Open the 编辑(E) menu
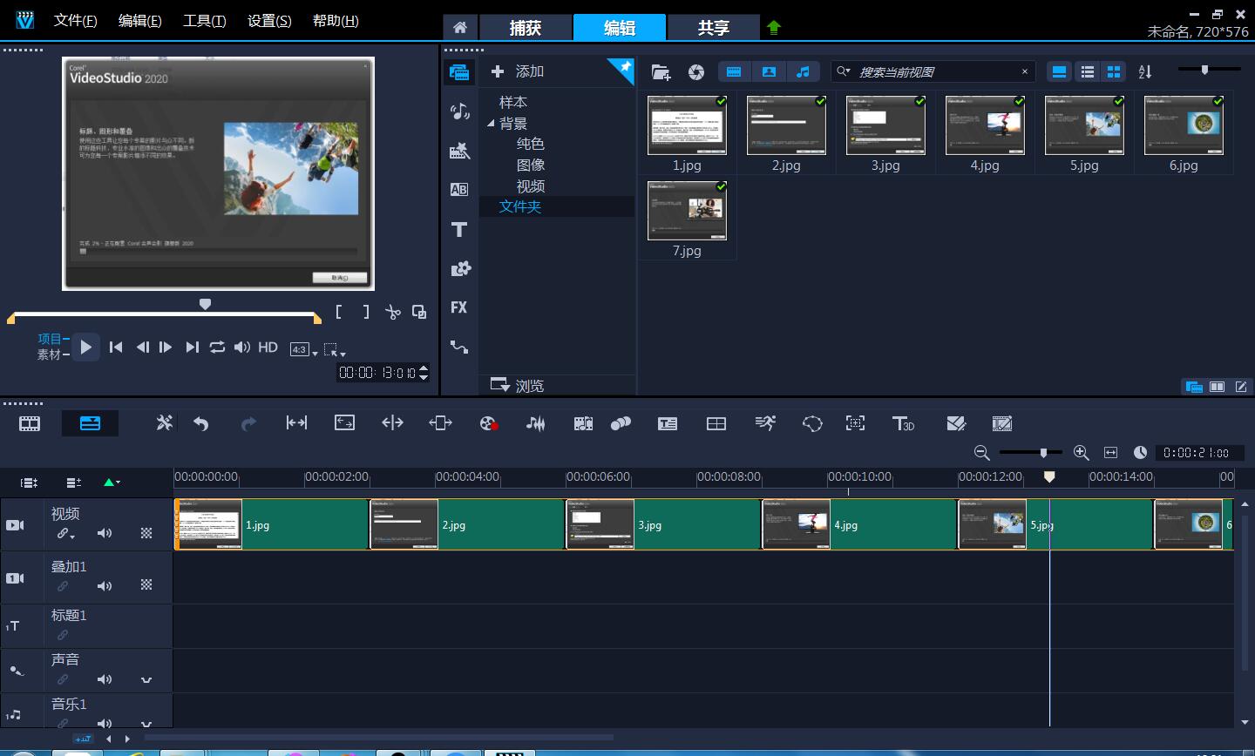 tap(139, 20)
